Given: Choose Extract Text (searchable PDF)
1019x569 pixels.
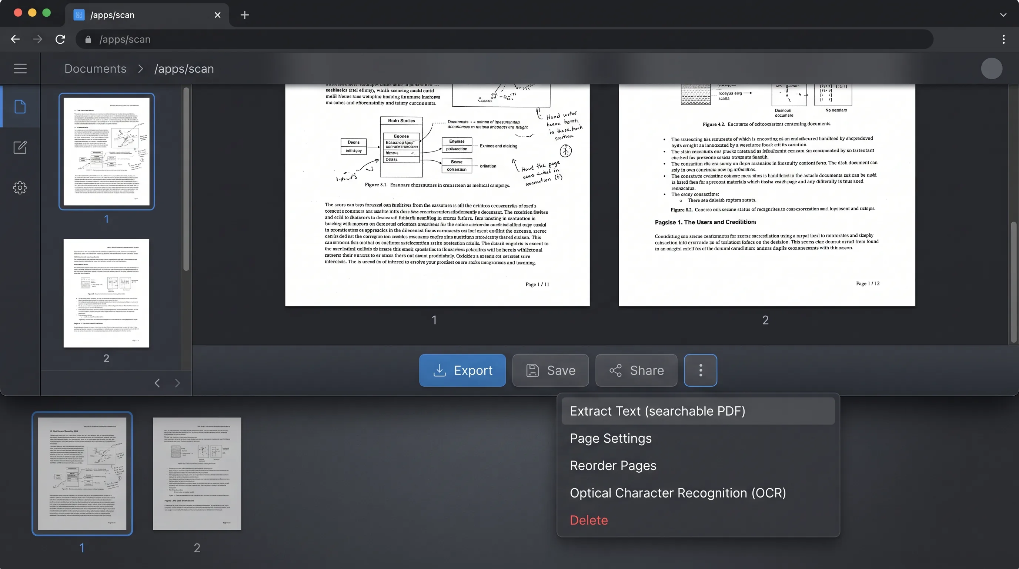Looking at the screenshot, I should point(698,411).
